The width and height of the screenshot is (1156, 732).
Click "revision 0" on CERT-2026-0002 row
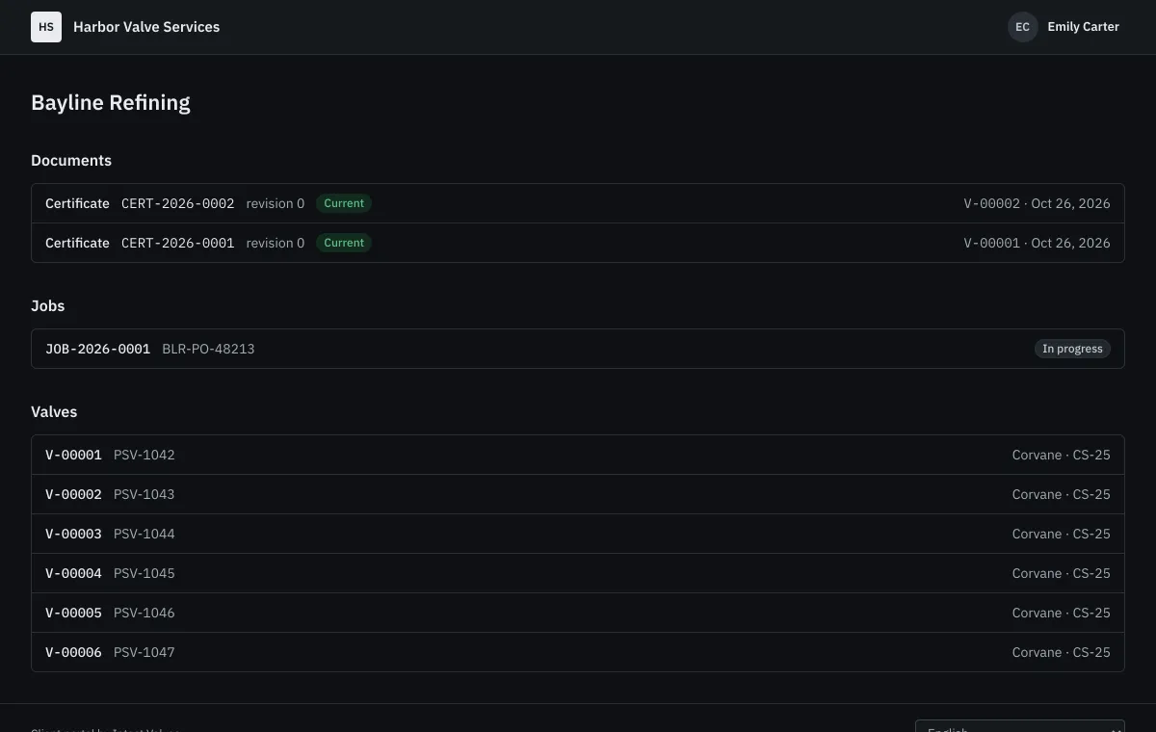276,203
